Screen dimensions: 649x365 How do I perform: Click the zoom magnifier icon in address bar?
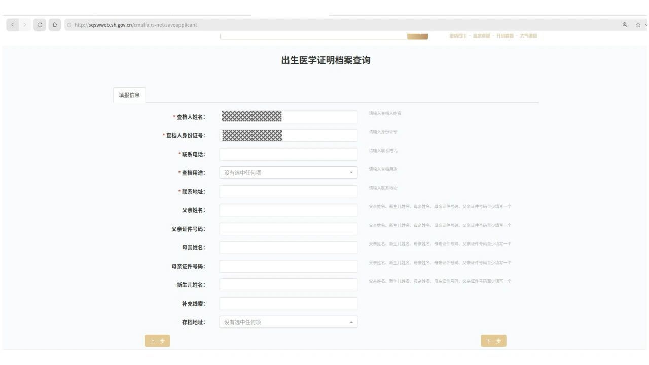pos(625,25)
